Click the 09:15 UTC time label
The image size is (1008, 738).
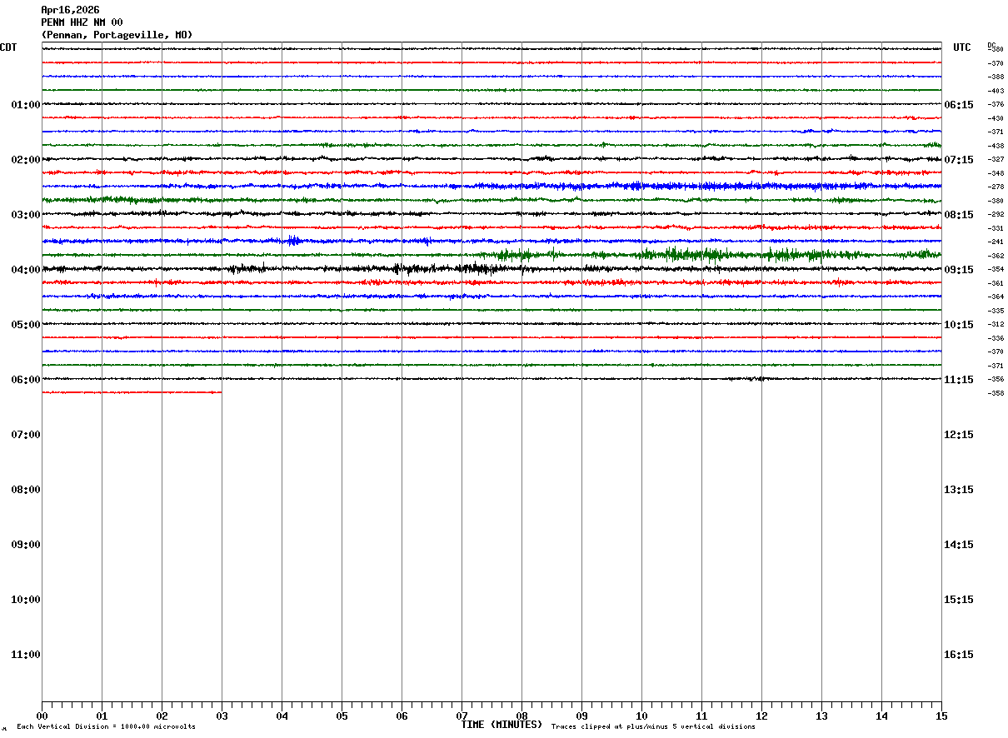coord(959,270)
